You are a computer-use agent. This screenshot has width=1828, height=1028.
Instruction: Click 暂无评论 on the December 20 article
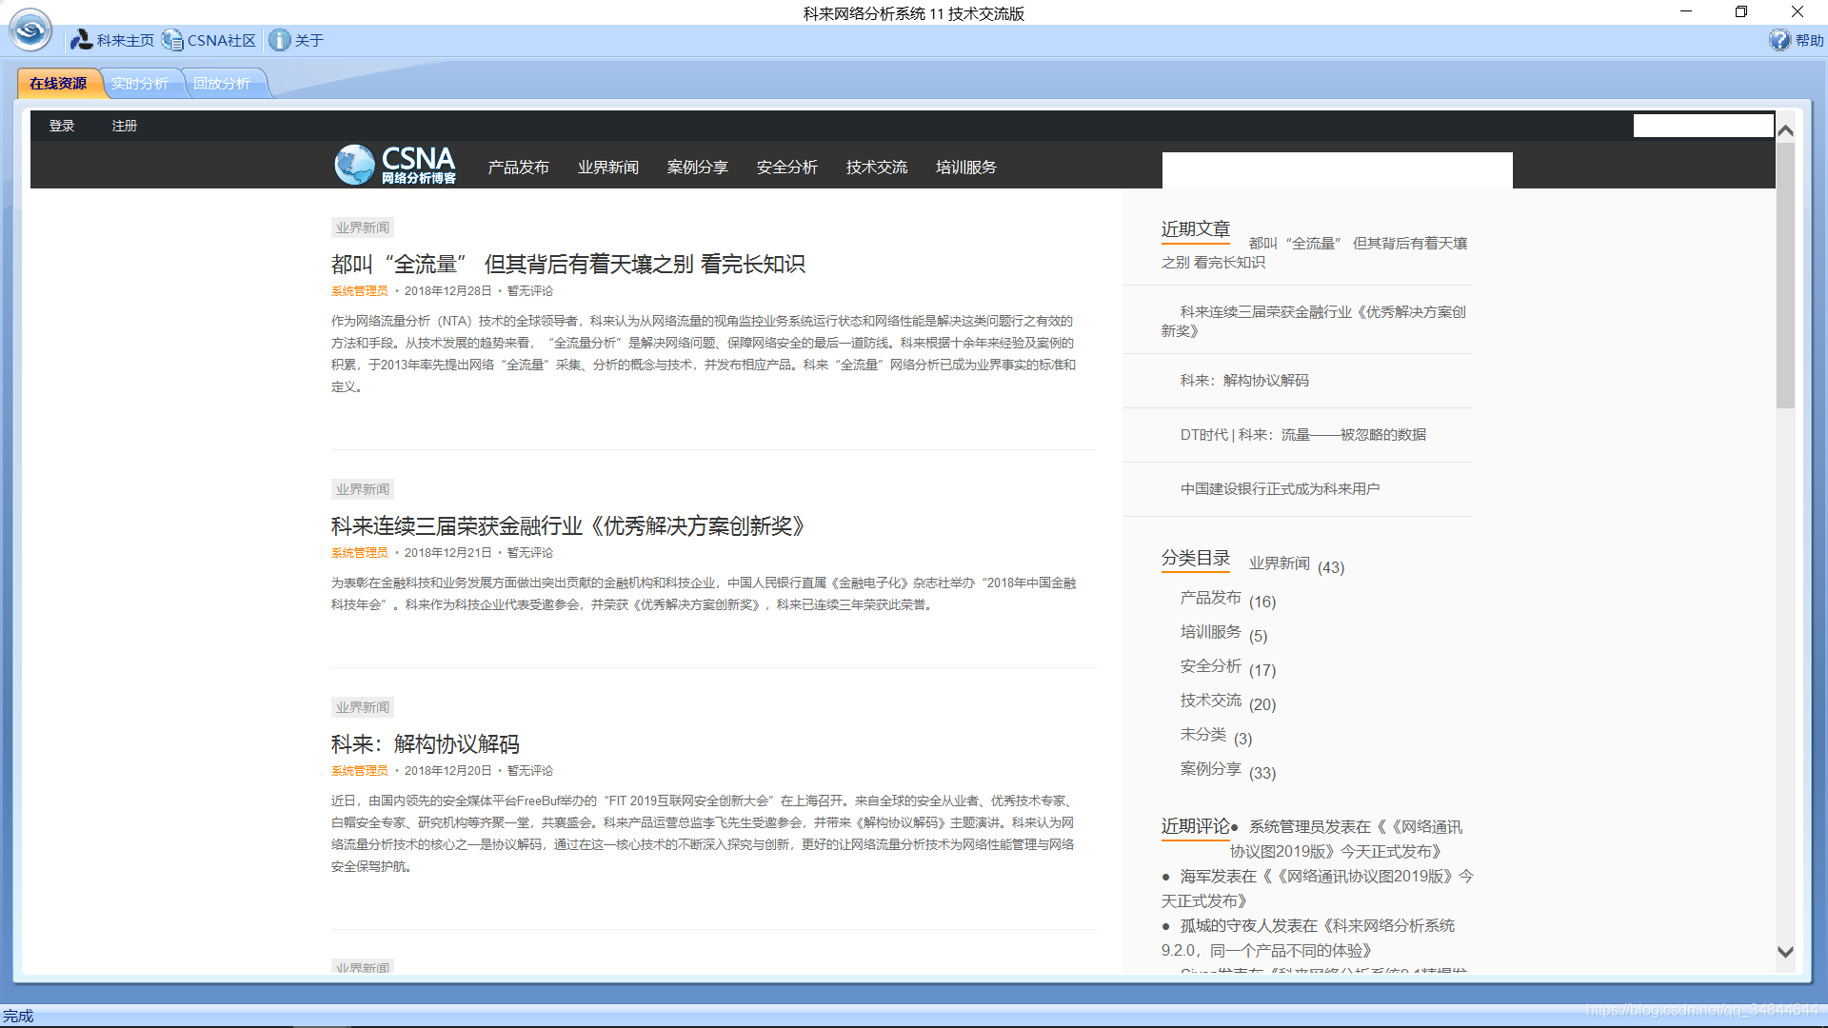[x=529, y=771]
